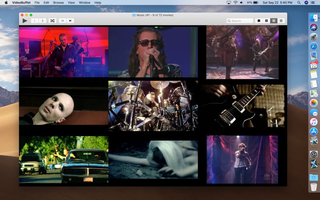Select the bald person lying down video

[64, 106]
